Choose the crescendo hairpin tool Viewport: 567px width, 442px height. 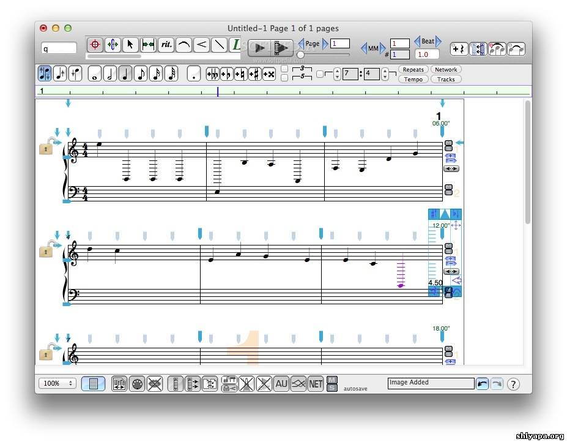[201, 45]
